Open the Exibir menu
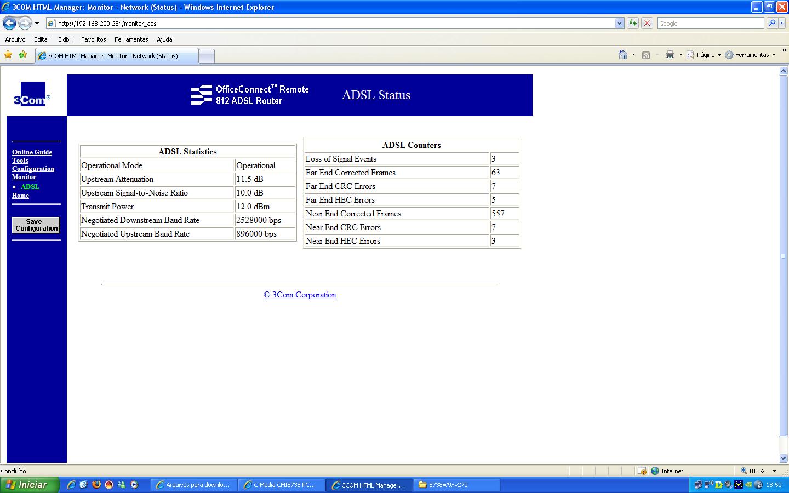The image size is (789, 493). (65, 39)
